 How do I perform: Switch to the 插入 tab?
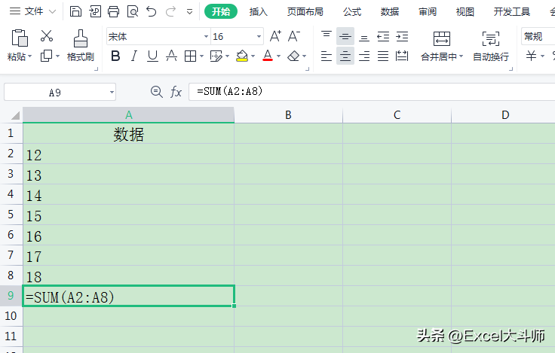259,12
